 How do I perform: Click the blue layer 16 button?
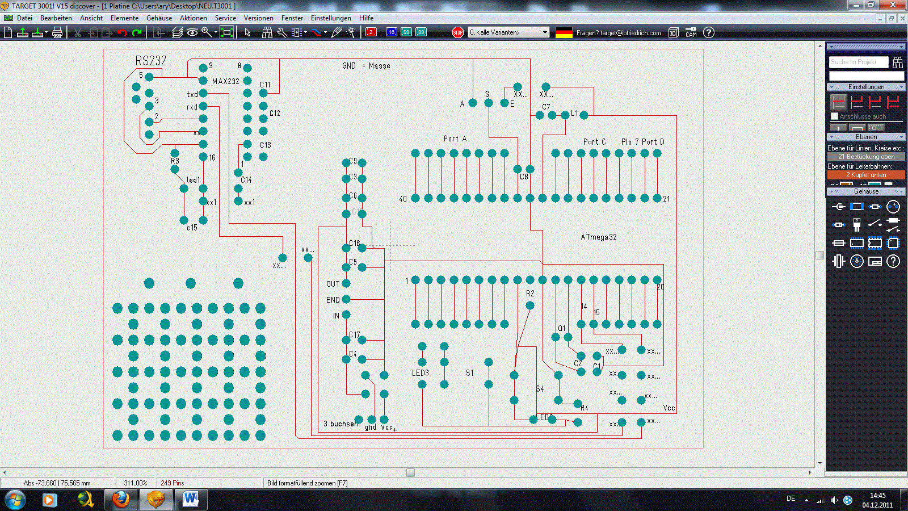[392, 32]
